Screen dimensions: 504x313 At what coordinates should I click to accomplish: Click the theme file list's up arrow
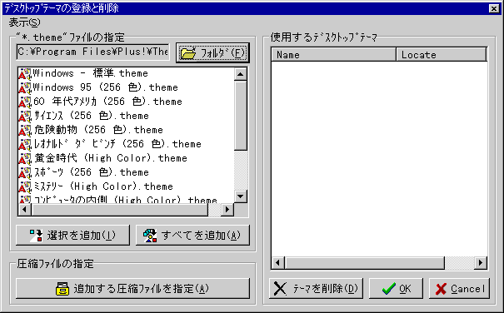click(241, 74)
